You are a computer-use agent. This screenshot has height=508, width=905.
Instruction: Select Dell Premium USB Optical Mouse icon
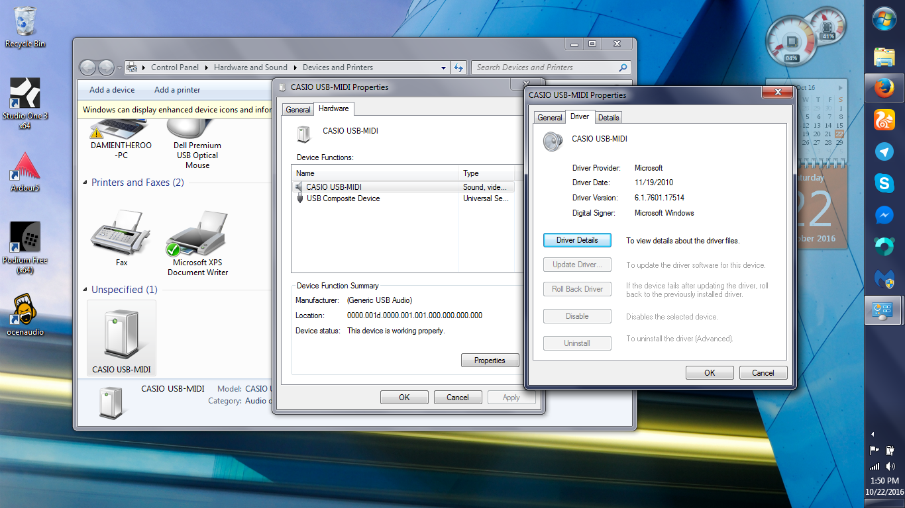197,144
